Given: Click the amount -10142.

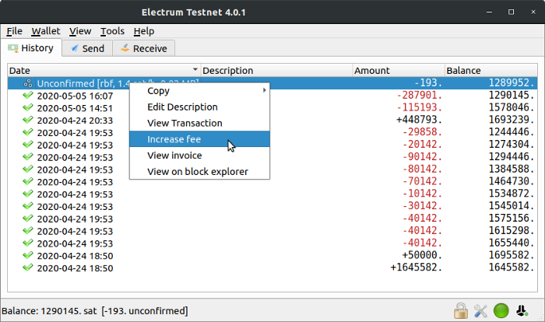Looking at the screenshot, I should click(x=422, y=194).
